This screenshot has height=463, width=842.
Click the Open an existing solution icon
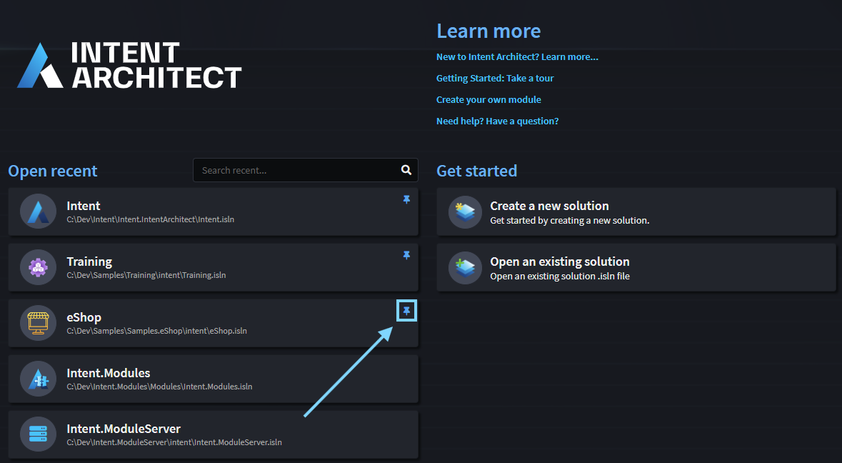(x=464, y=267)
